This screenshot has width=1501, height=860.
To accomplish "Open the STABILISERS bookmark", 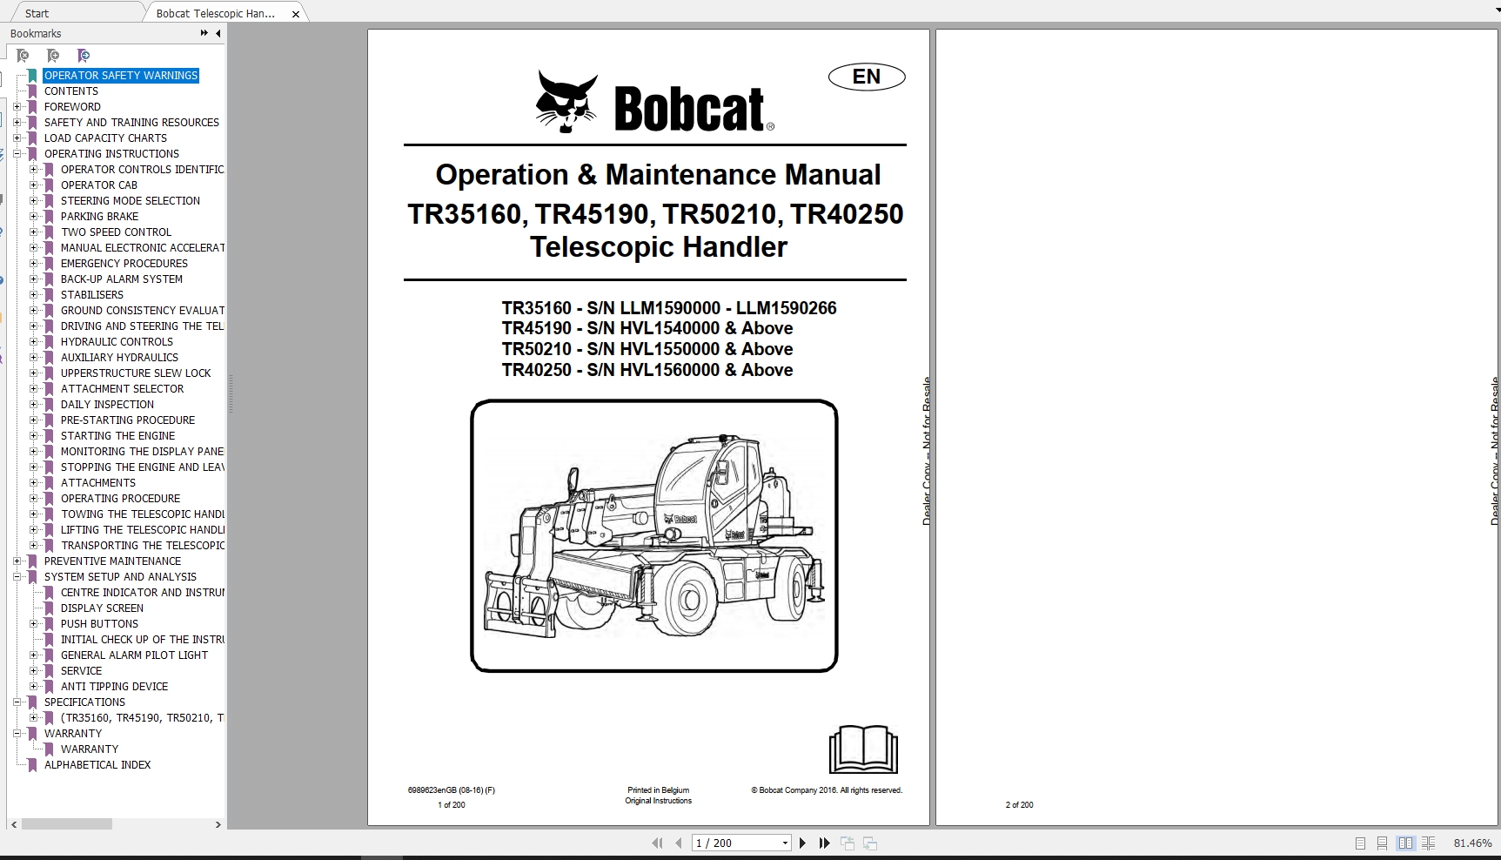I will point(92,295).
